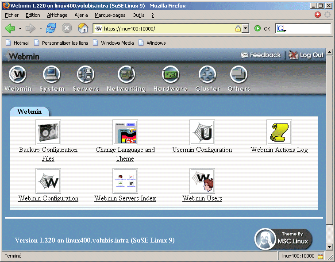Reload the page with the refresh icon

coord(51,28)
